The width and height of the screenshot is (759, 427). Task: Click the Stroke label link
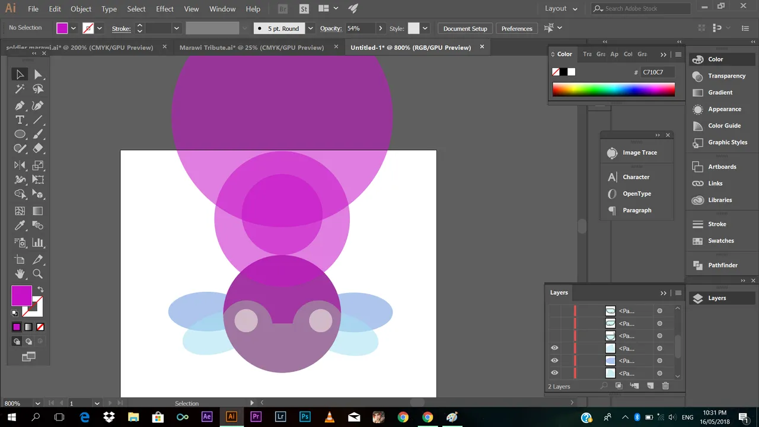121,28
